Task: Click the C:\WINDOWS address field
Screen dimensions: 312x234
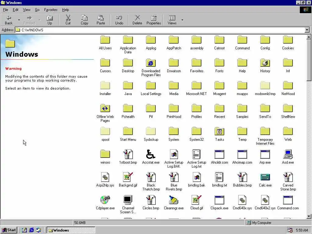Action: click(160, 30)
